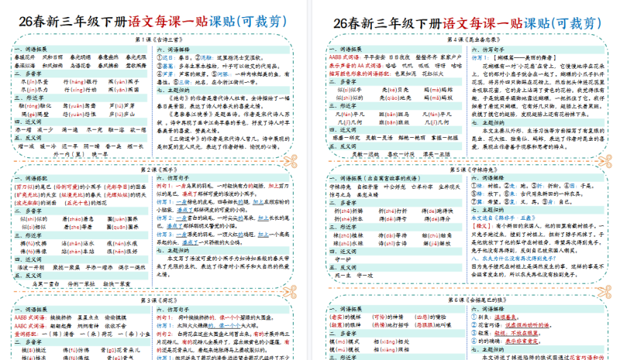Click the entry '行(xíng)行动' in lesson 1
620x360 pixels.
[81, 90]
